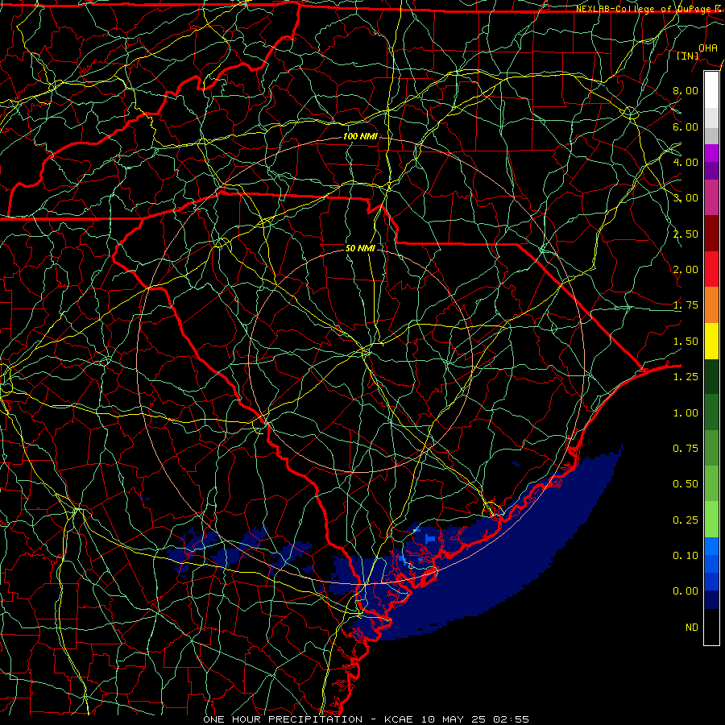
Task: Click the bright magenta legend swatch
Action: pos(711,153)
